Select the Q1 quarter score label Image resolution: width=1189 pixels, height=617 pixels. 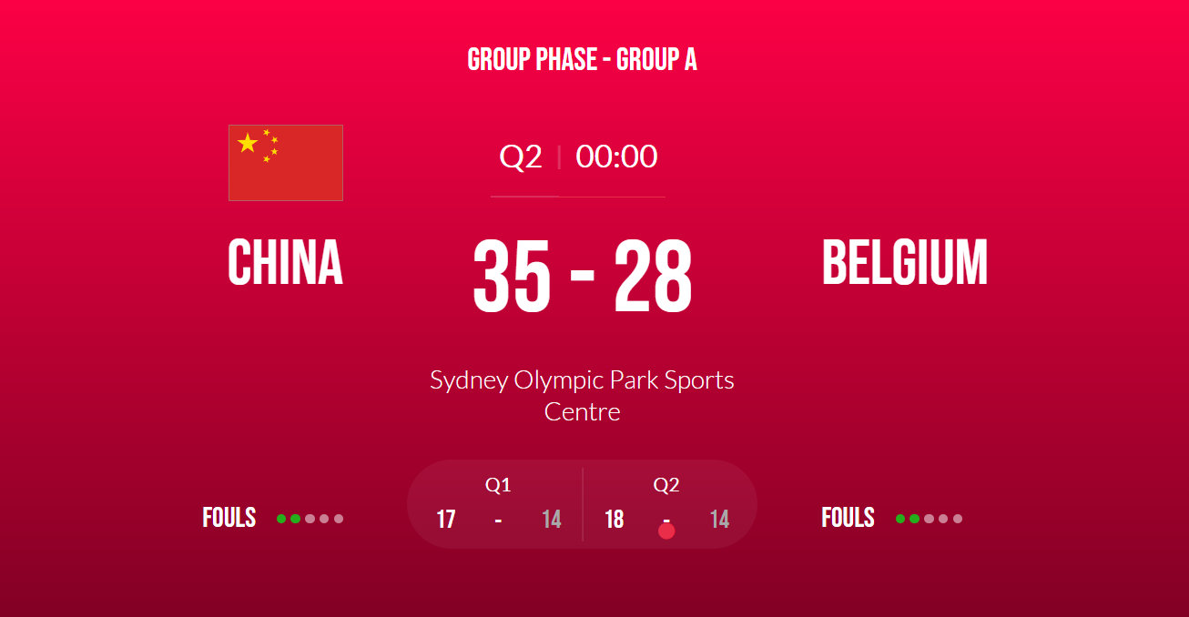tap(498, 485)
